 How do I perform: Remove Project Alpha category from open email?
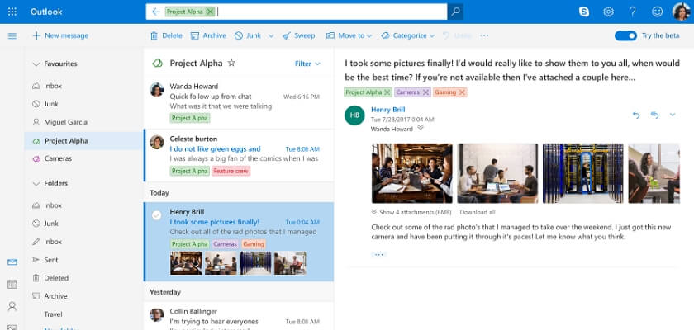387,92
